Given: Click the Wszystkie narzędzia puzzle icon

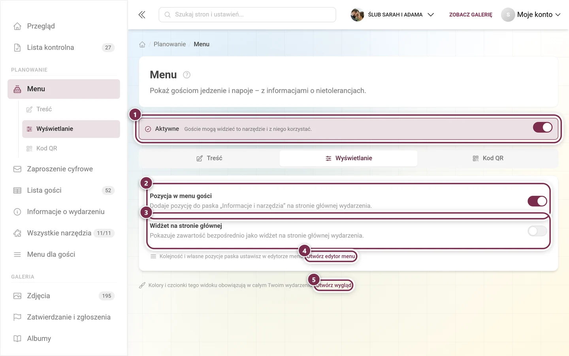Looking at the screenshot, I should [x=17, y=233].
